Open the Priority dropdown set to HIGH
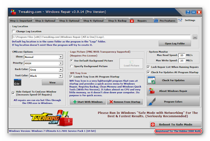Screen dimensions: 210x141 click(x=43, y=63)
